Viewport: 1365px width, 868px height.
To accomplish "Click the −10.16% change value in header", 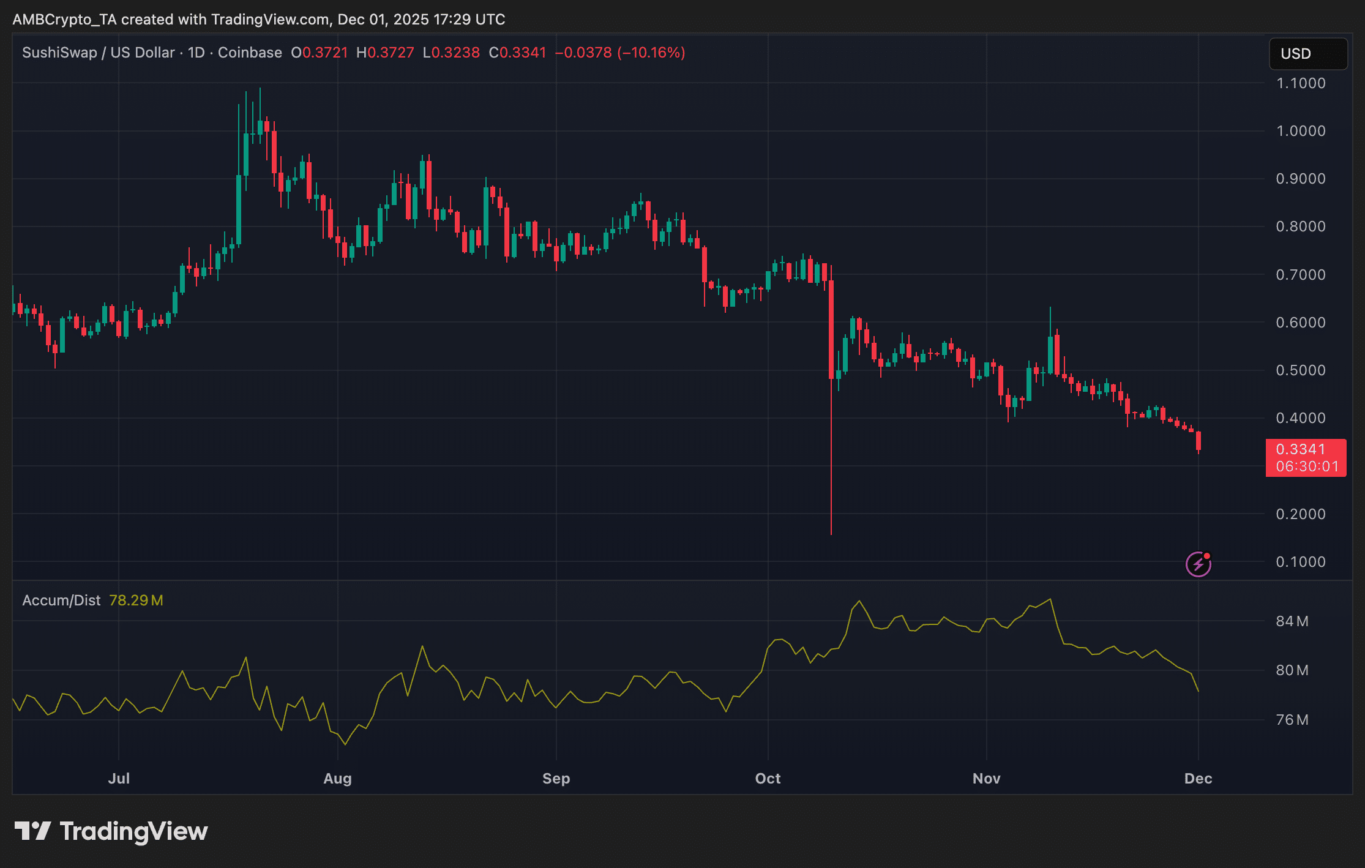I will tap(651, 53).
